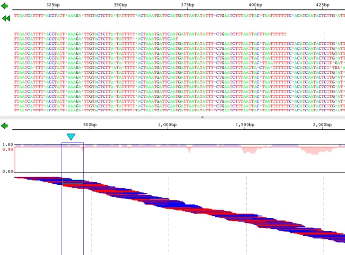Click the 1,500bp mark on the overview ruler
345x255 pixels.
pyautogui.click(x=245, y=124)
